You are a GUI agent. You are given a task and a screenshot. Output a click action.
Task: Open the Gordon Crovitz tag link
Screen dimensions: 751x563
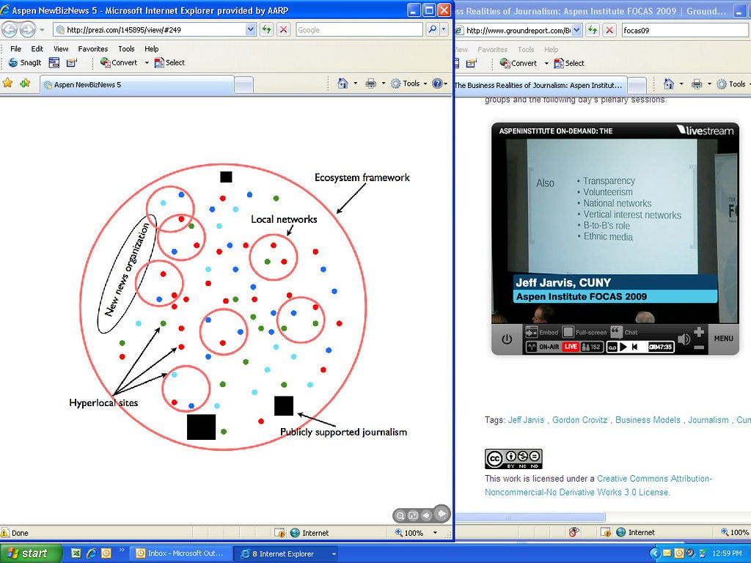579,420
